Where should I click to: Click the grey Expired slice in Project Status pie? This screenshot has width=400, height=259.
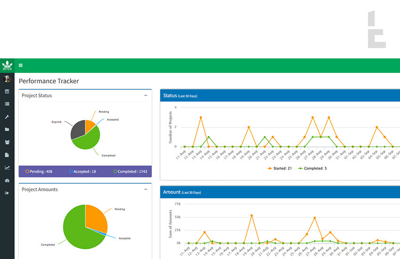[x=77, y=129]
